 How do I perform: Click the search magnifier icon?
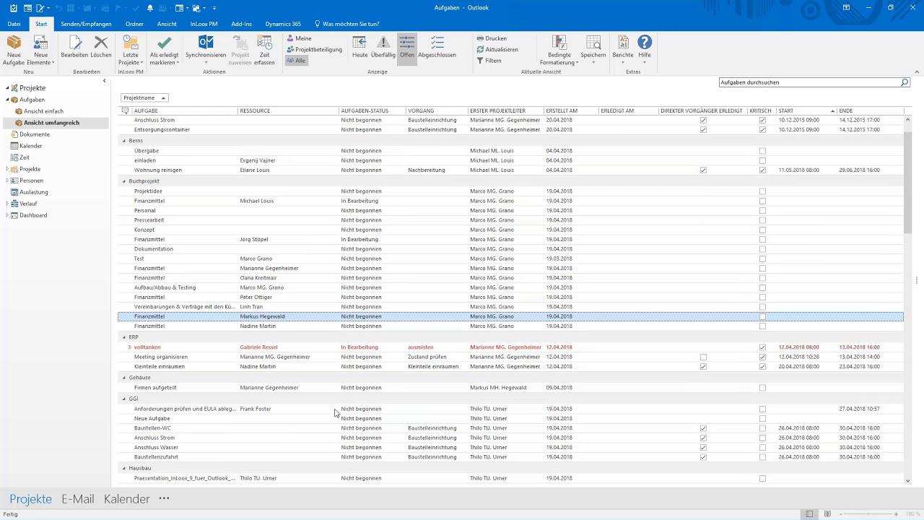point(905,82)
